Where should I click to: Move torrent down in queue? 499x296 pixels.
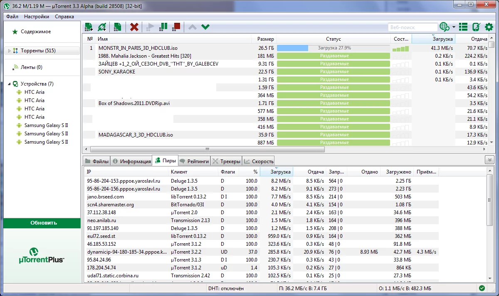pos(205,27)
